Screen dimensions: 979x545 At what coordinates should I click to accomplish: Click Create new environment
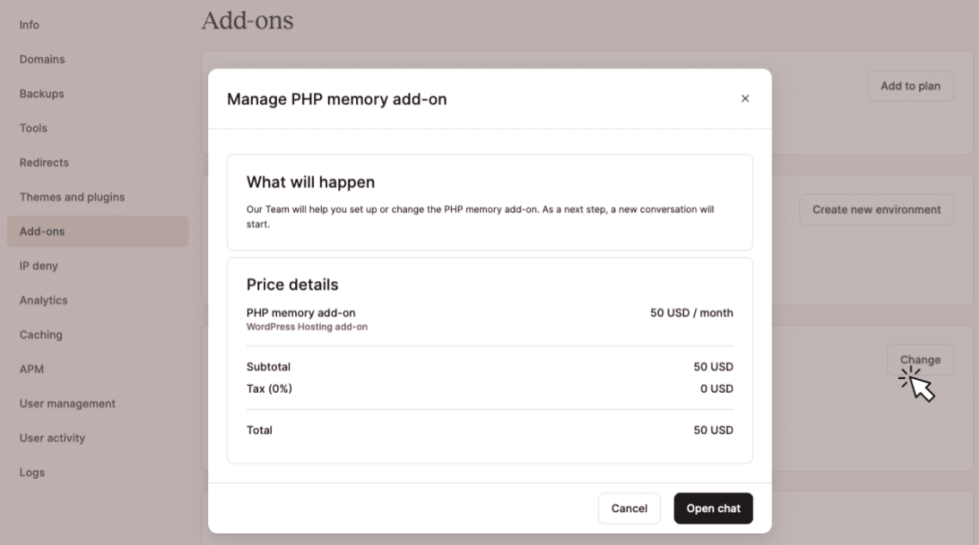click(876, 209)
